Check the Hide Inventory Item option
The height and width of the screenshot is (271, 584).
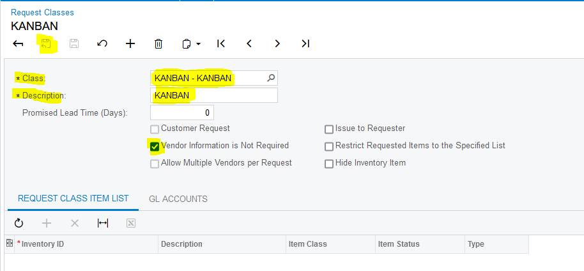[x=329, y=164]
